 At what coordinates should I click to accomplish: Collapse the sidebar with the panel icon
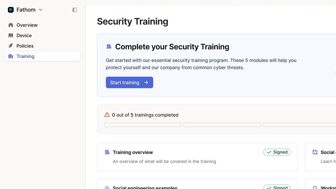(75, 10)
